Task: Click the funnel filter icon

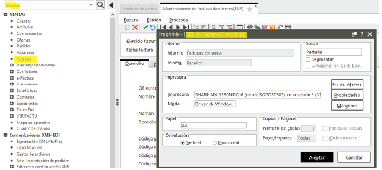Action: pos(222,27)
